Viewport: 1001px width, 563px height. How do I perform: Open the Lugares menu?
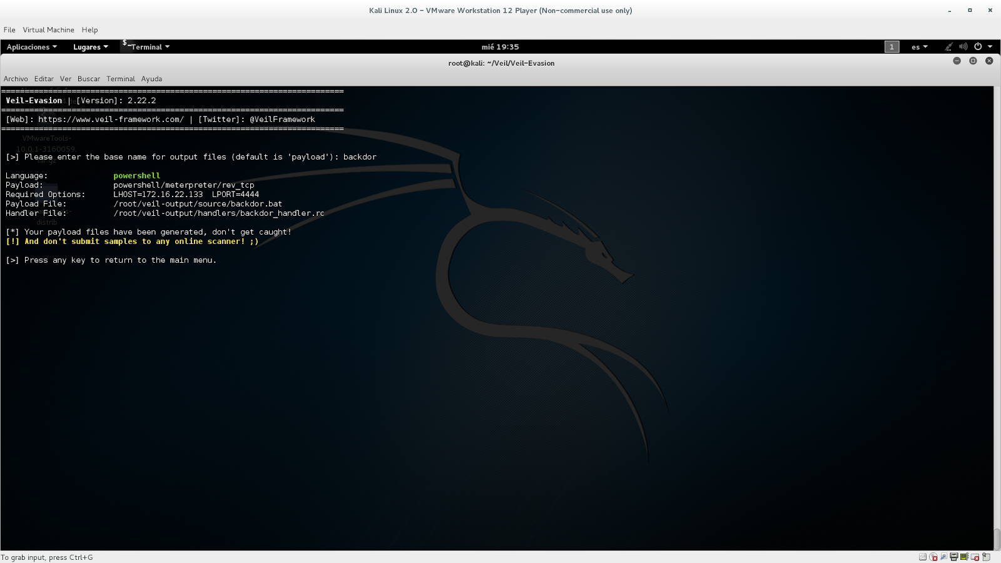[x=91, y=47]
